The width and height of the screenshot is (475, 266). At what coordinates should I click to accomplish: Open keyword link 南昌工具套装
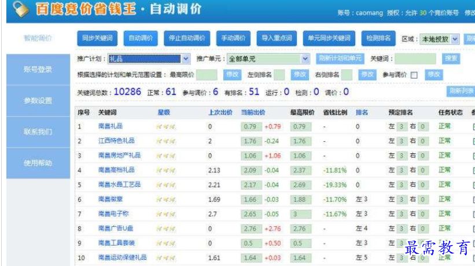pos(116,243)
